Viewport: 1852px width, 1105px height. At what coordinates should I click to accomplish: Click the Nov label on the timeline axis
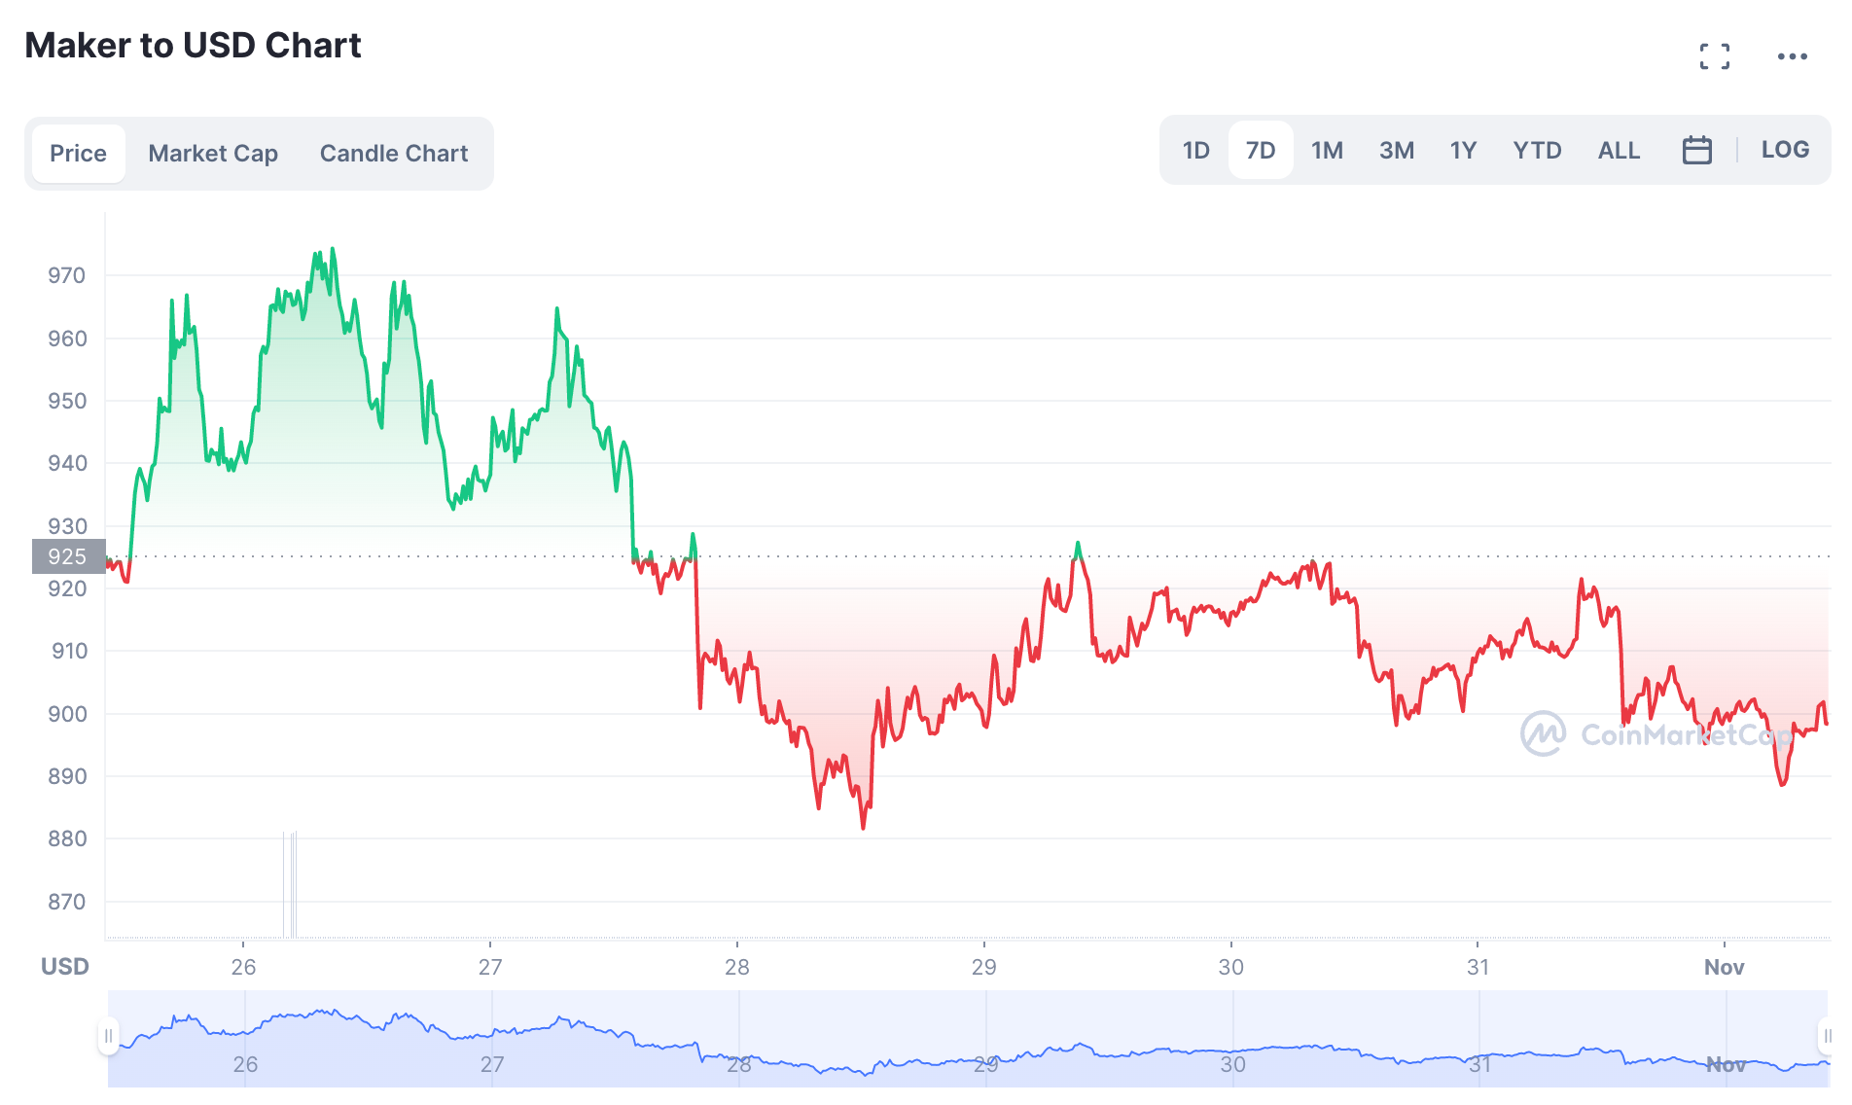[1727, 967]
